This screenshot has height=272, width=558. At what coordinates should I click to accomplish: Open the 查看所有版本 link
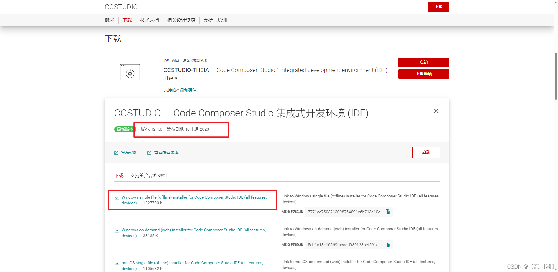[166, 152]
